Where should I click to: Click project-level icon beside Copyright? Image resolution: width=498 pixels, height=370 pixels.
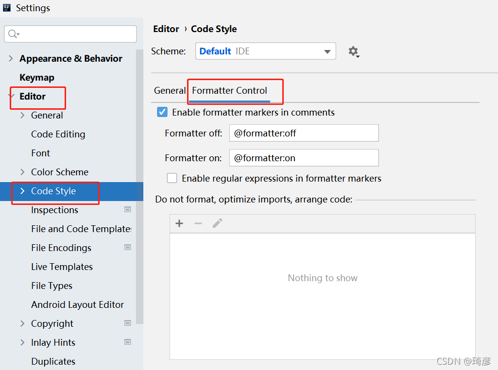pyautogui.click(x=128, y=323)
